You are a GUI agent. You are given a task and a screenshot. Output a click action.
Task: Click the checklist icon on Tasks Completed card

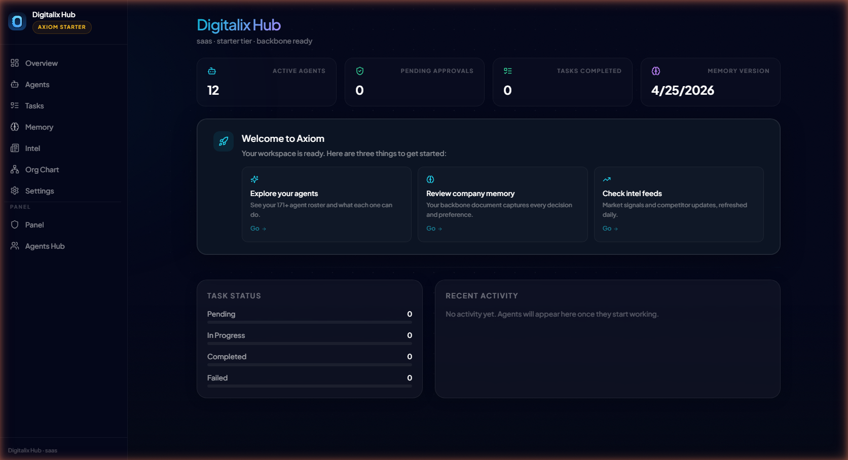coord(508,71)
